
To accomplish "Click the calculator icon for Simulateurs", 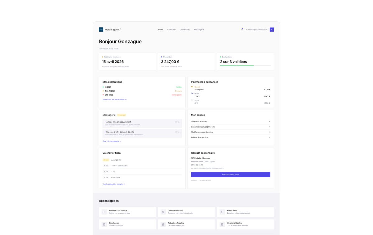I will click(x=104, y=224).
